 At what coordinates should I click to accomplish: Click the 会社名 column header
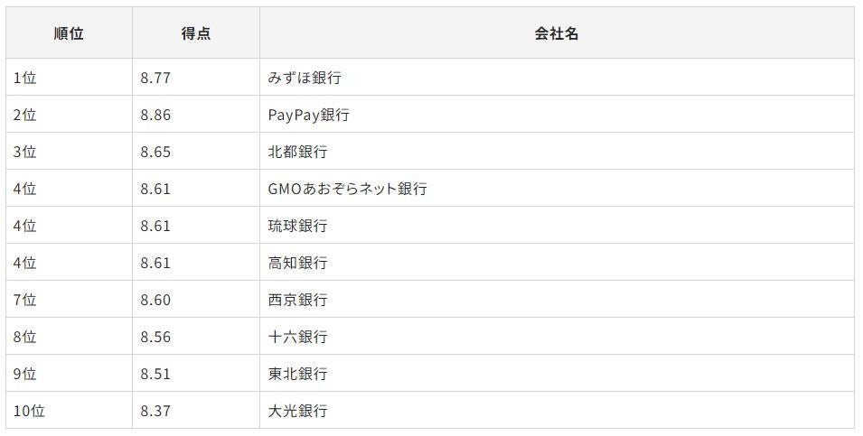[556, 33]
